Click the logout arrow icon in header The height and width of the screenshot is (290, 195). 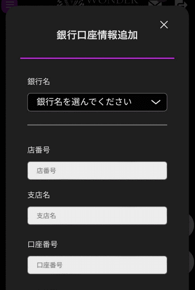(181, 4)
